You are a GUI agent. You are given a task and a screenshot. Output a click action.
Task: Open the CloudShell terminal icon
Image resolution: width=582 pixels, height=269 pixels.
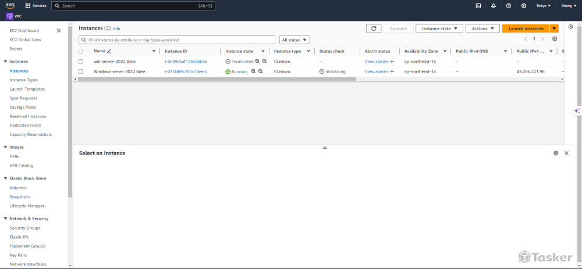tap(478, 6)
